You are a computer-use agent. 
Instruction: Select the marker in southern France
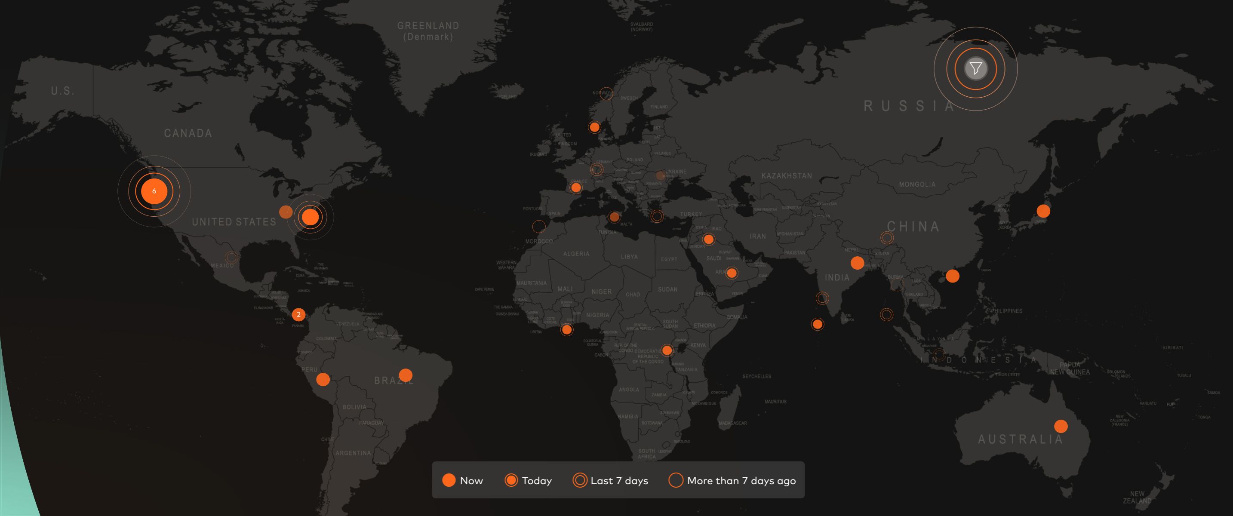pos(576,187)
